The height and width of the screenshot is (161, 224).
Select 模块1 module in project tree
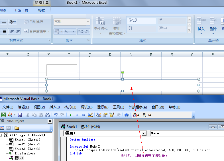19,158
